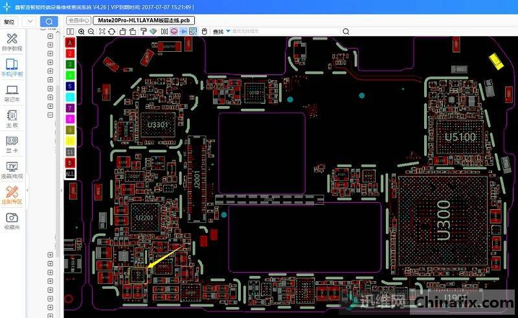Click the fit-to-window view icon
Viewport: 518px width, 318px height.
coord(102,31)
